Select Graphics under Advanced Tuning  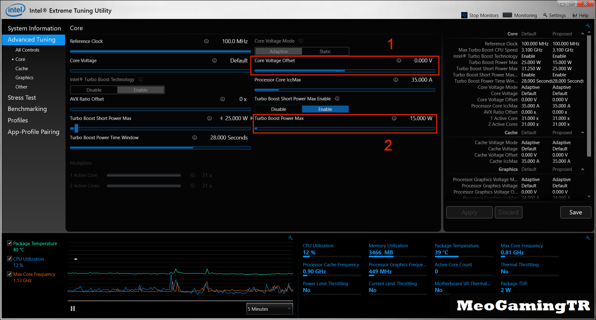24,77
